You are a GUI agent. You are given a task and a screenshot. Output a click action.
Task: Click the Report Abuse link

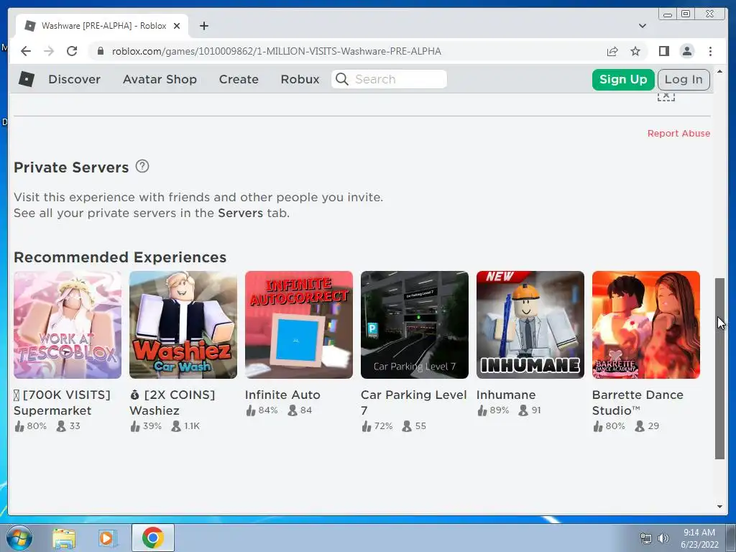coord(678,133)
